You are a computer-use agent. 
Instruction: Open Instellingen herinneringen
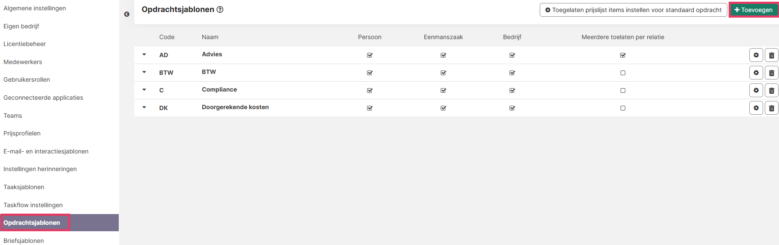pyautogui.click(x=40, y=169)
